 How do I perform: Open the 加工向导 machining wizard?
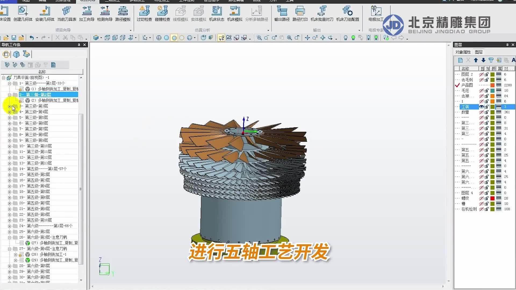pos(86,13)
